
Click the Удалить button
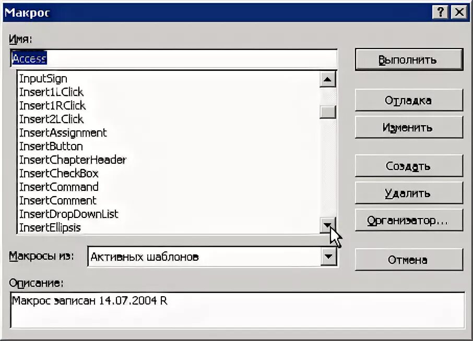pos(409,193)
